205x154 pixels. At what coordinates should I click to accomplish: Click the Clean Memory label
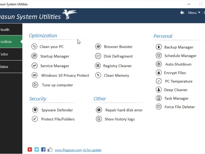pyautogui.click(x=117, y=75)
